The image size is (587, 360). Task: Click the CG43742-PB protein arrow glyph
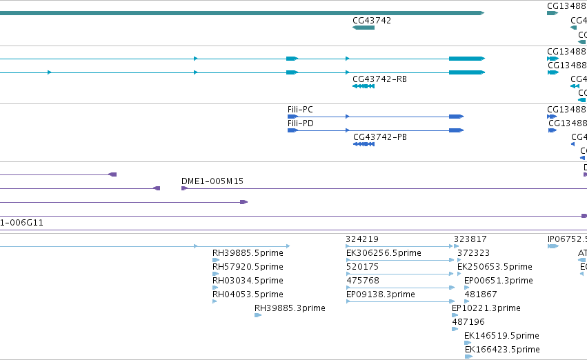(x=364, y=144)
